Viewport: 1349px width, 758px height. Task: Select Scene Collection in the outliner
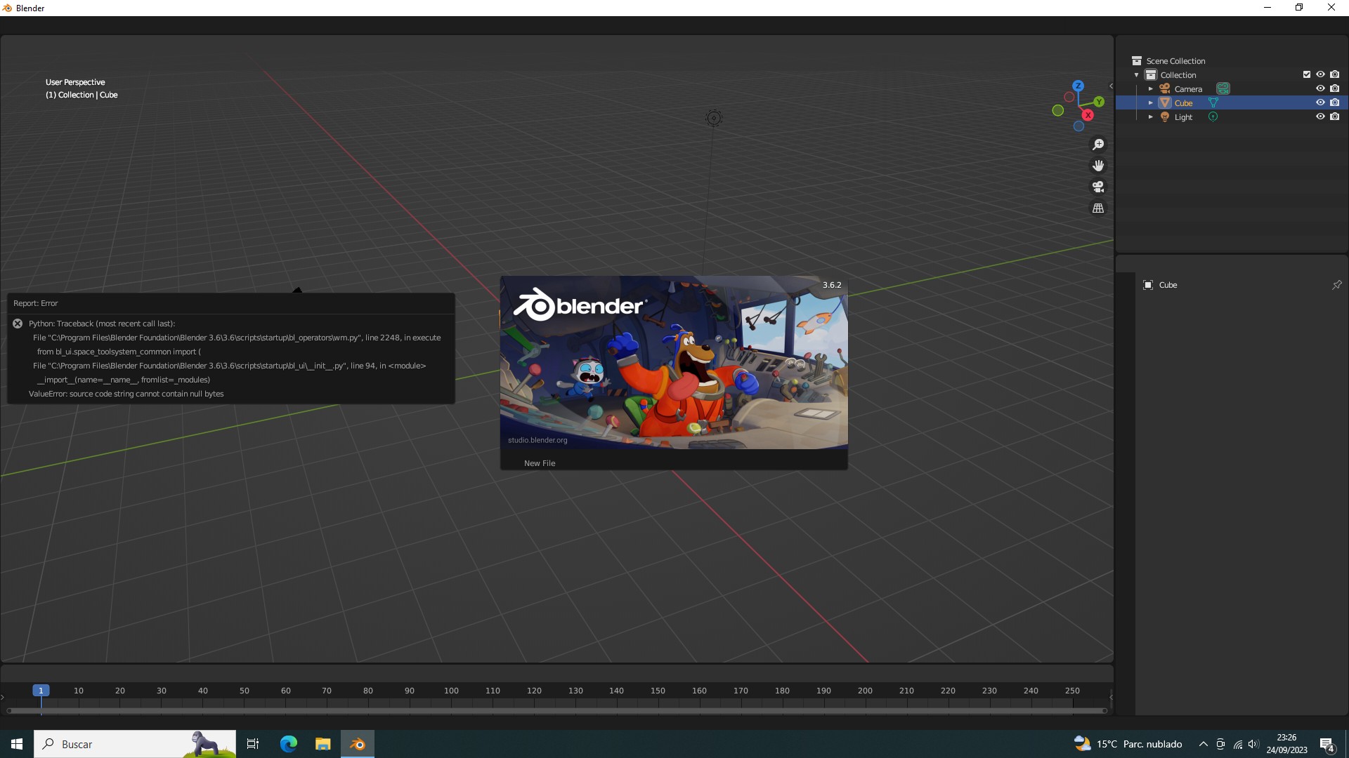click(x=1175, y=61)
